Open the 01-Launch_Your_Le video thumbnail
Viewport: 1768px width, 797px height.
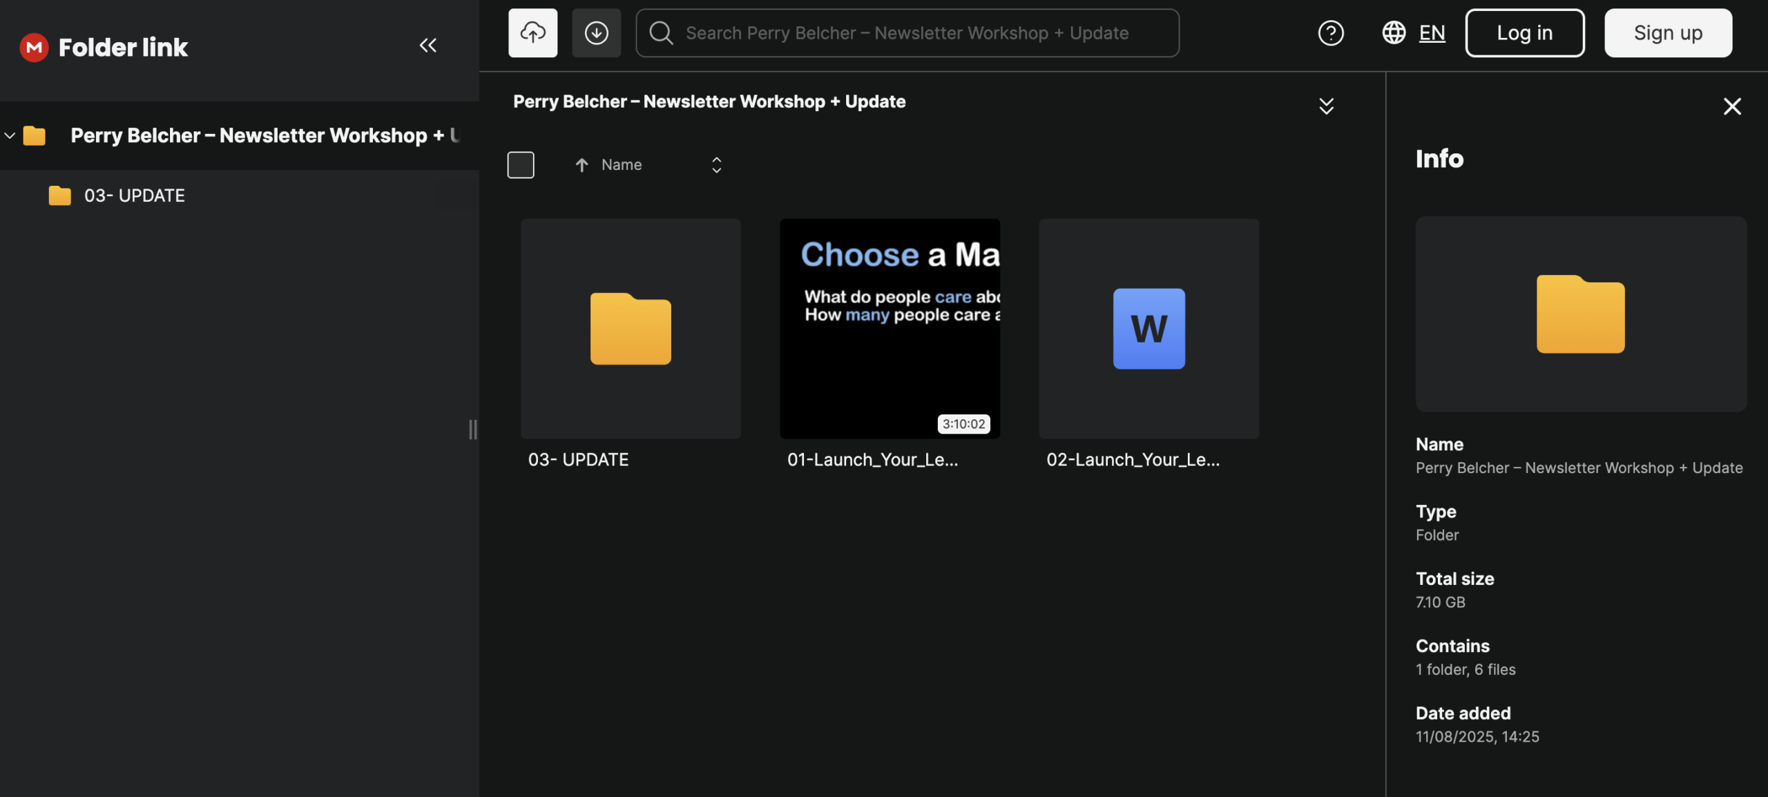[890, 329]
